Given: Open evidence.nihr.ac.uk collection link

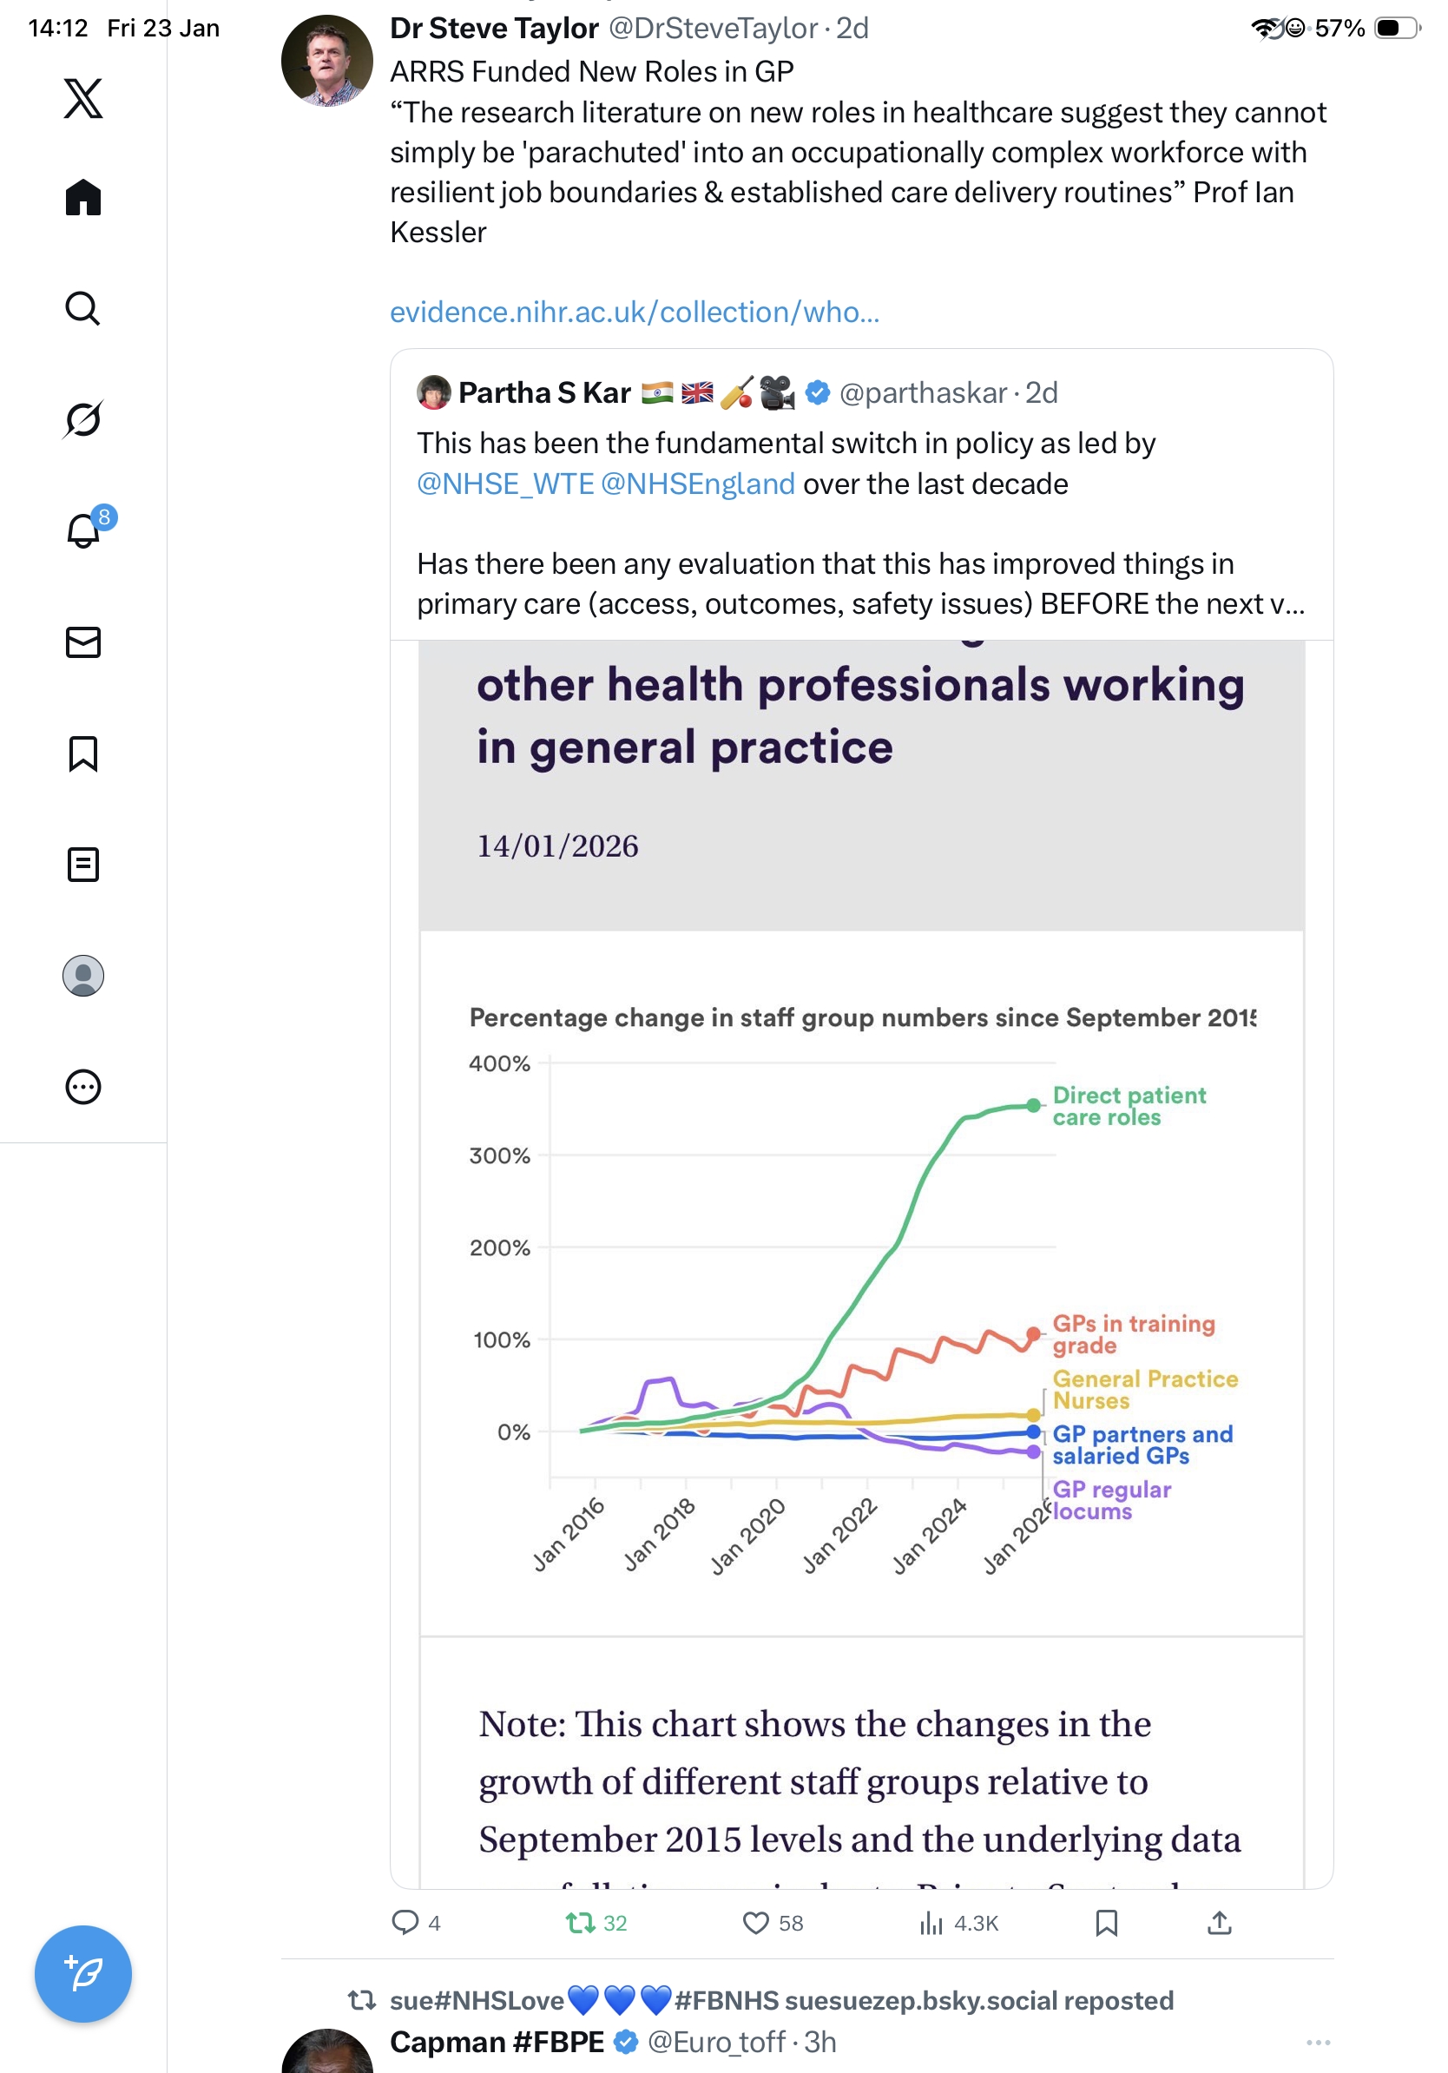Looking at the screenshot, I should tap(634, 313).
